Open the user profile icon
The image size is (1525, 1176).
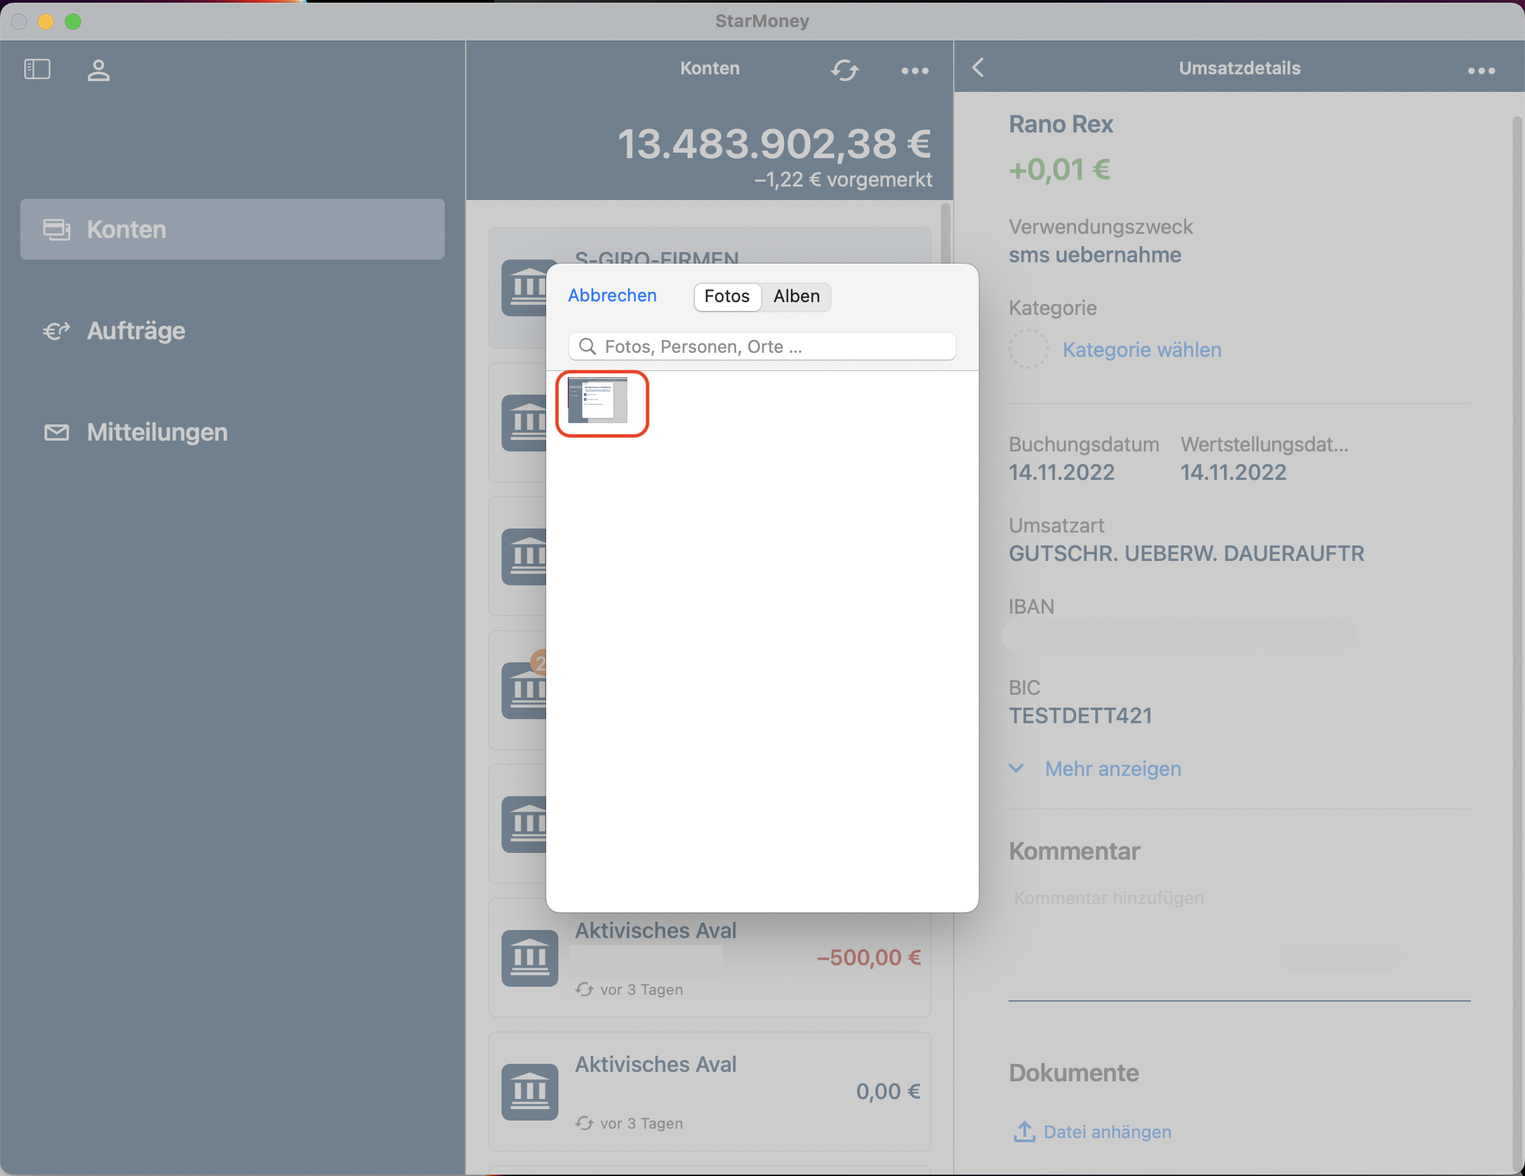(x=99, y=70)
